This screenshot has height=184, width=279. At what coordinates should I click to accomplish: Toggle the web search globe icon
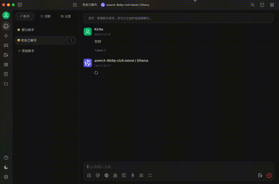tap(106, 175)
